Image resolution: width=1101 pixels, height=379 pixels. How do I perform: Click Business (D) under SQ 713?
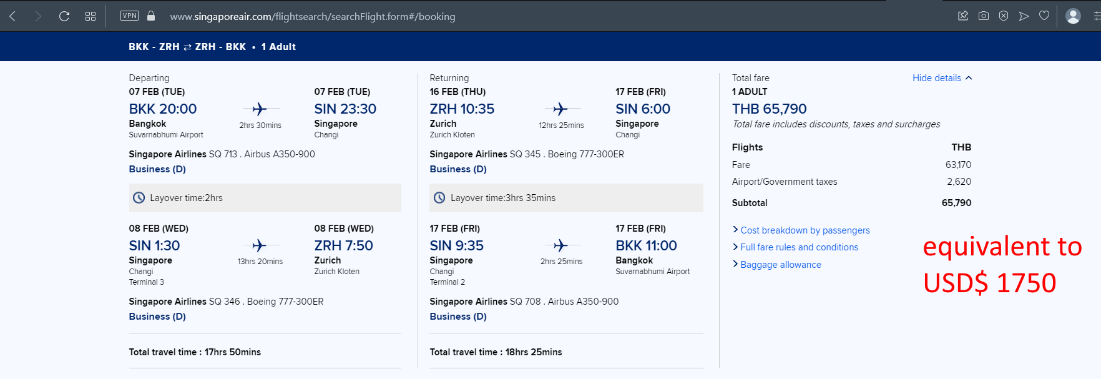[157, 169]
